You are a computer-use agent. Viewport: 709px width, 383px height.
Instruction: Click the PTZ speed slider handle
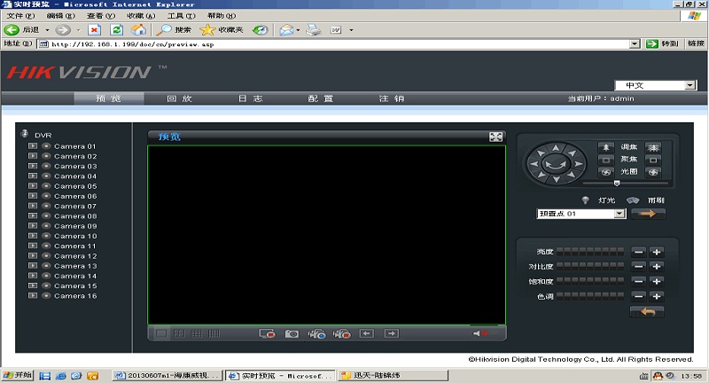(617, 183)
